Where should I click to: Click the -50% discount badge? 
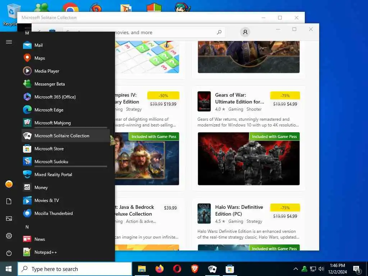click(164, 96)
